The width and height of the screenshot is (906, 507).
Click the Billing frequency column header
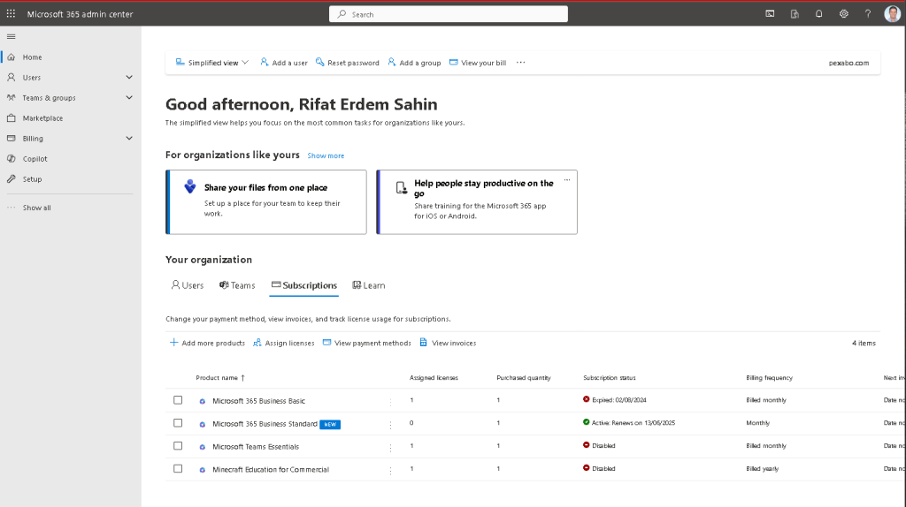point(769,378)
